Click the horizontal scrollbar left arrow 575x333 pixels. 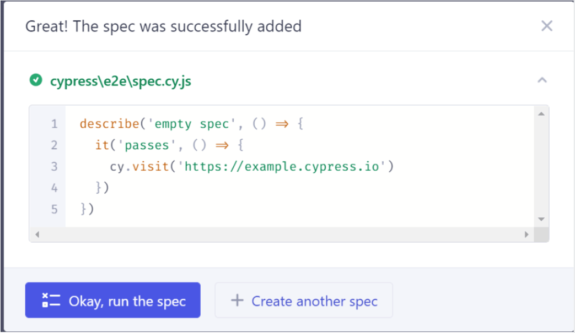[36, 234]
